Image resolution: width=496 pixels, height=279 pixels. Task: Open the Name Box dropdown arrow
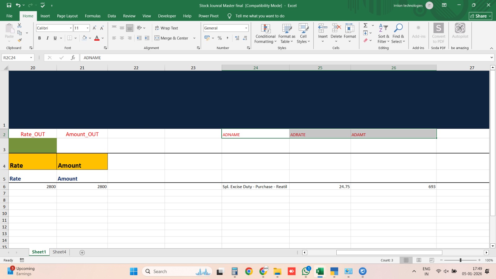point(31,58)
